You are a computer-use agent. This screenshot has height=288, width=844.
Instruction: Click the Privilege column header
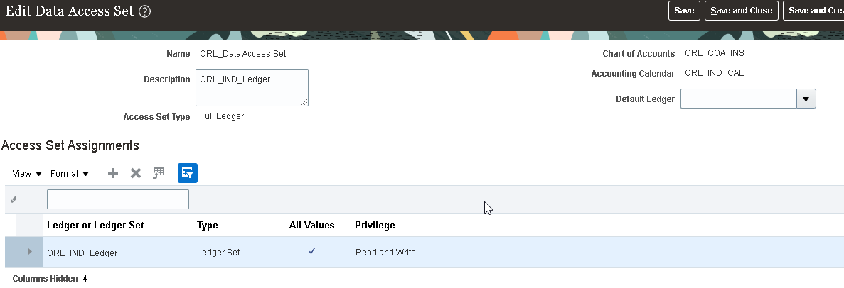click(x=375, y=225)
